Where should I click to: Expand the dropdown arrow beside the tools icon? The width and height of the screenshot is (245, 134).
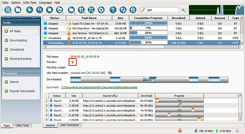84,13
